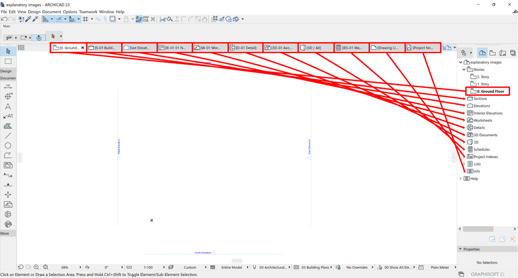518x278 pixels.
Task: Switch to the Drawing List tab
Action: click(x=387, y=48)
